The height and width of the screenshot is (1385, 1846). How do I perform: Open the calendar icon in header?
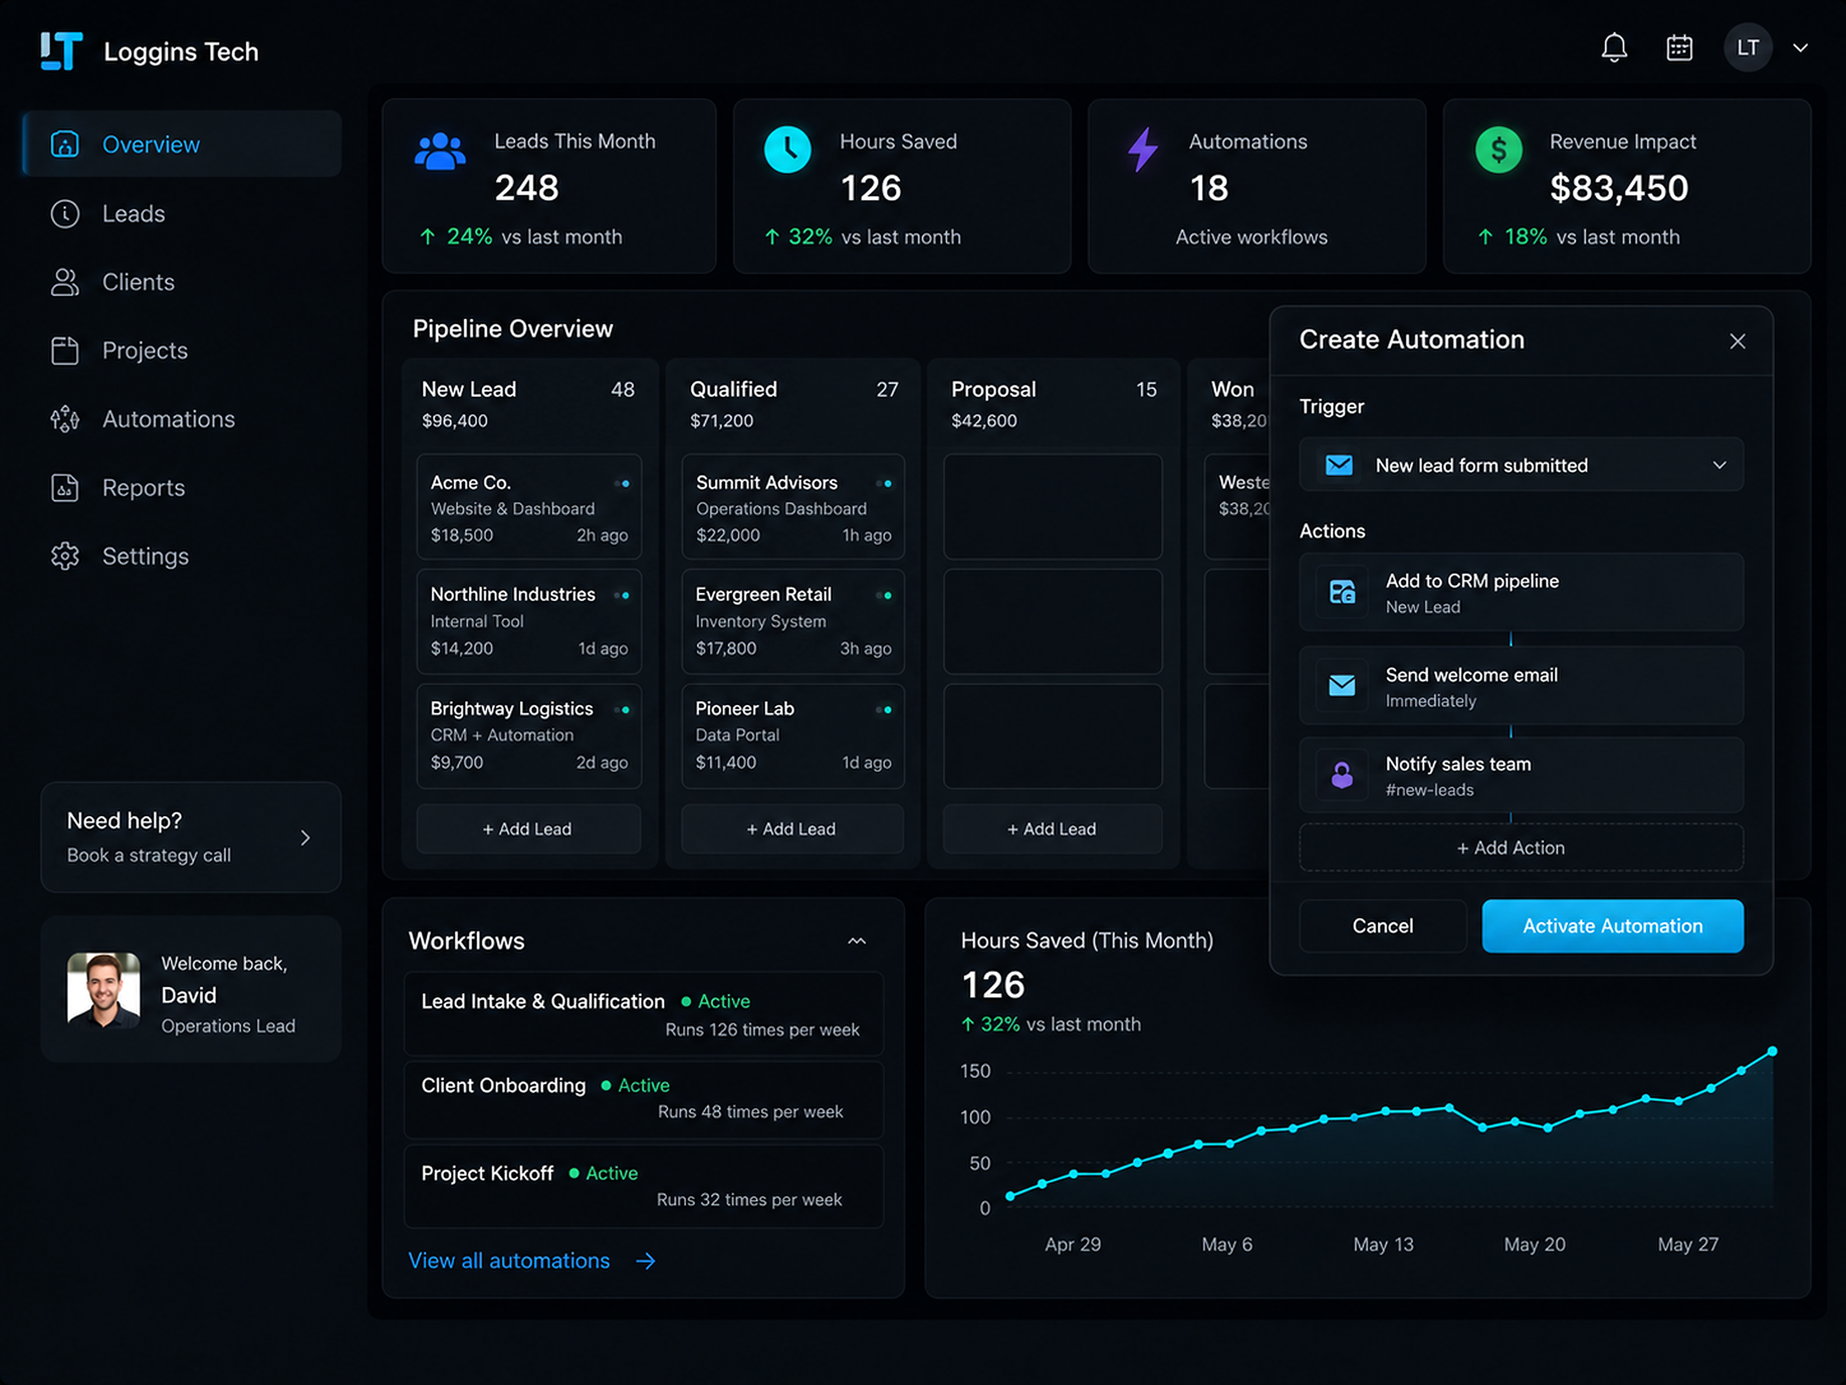click(1679, 48)
